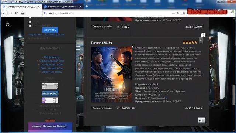Go forward to the next page
The height and width of the screenshot is (133, 236).
[x=11, y=13]
